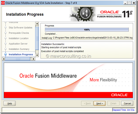Image resolution: width=138 pixels, height=114 pixels.
Task: Click the vertical scrollbar thumb of steps
Action: tap(37, 38)
